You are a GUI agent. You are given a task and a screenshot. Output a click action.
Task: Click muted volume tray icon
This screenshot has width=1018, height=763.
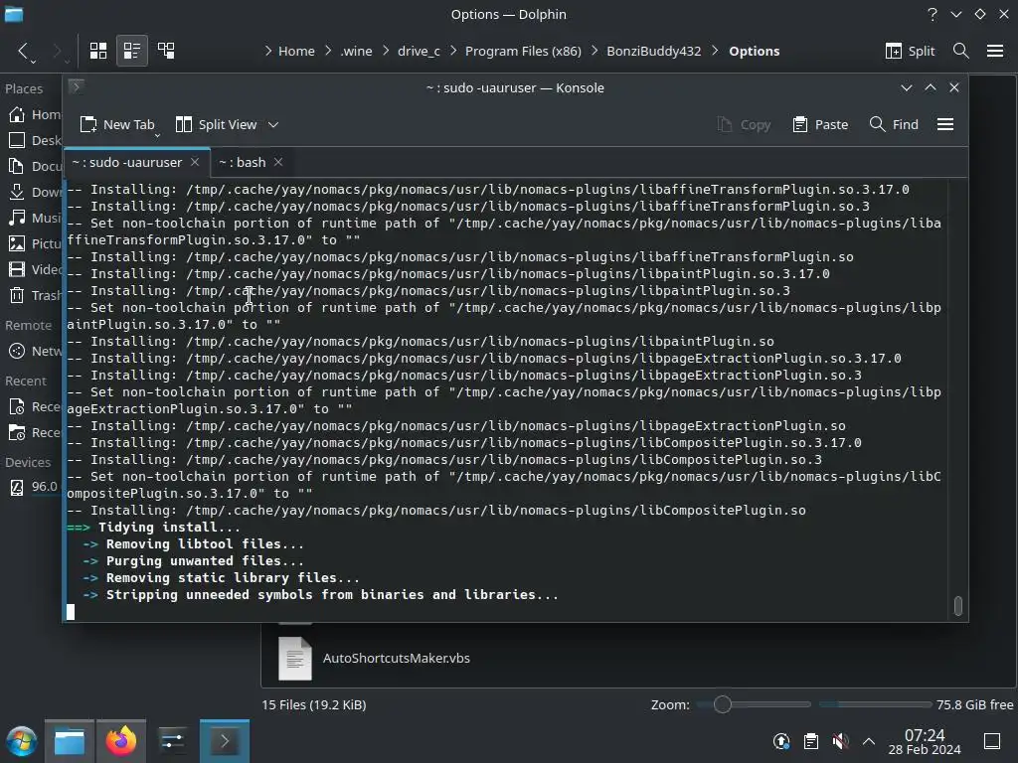[840, 741]
